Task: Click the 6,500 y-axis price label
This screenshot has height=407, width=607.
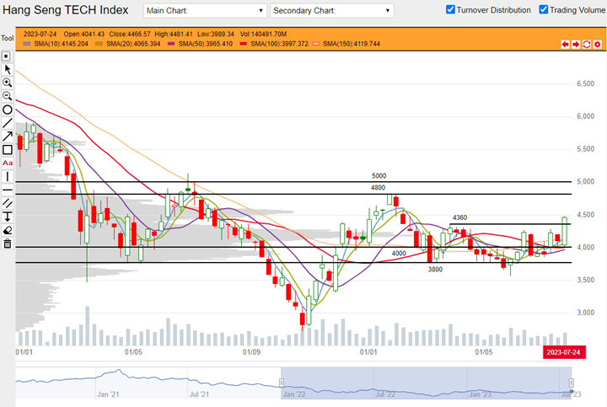Action: pyautogui.click(x=585, y=84)
